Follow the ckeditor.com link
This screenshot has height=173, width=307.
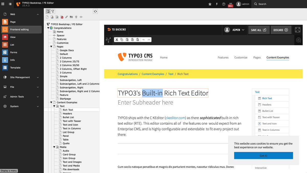(x=176, y=118)
